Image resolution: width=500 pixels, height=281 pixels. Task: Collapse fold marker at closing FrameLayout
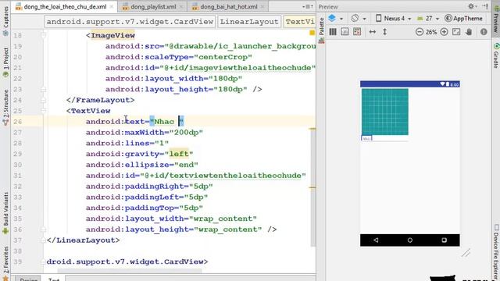pos(44,100)
